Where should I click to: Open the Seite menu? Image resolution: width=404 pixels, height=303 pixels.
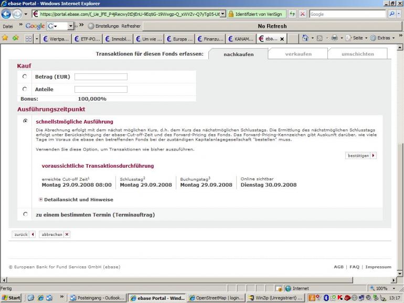coord(356,38)
